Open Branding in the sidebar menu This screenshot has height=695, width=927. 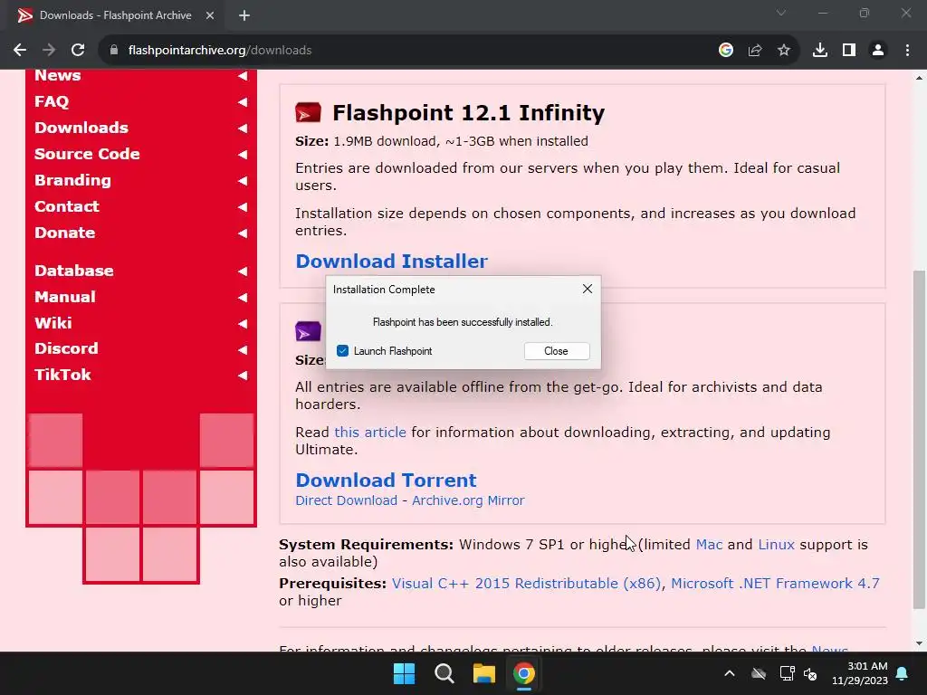click(72, 180)
